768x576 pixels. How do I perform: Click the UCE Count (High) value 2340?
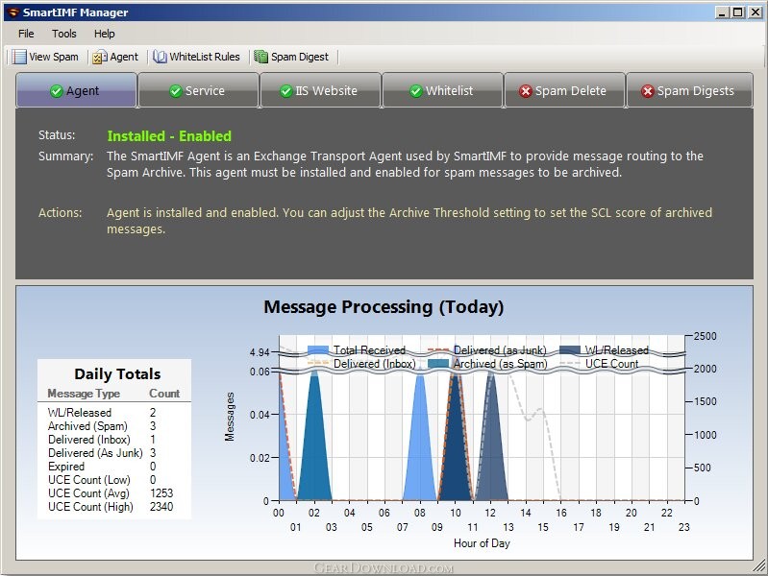(x=161, y=507)
